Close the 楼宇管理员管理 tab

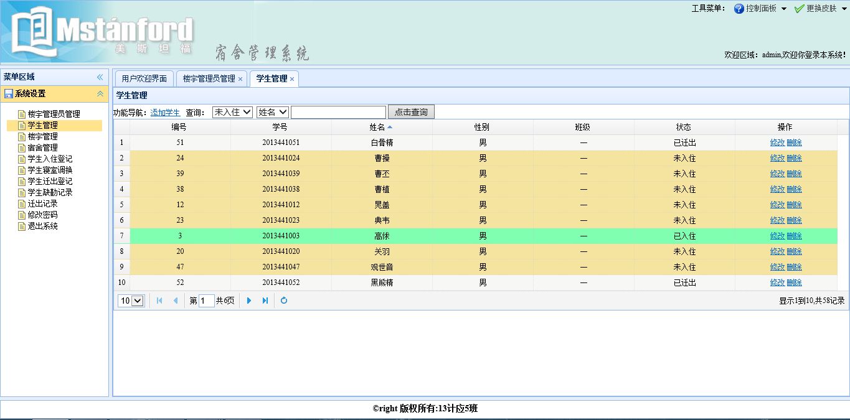click(x=240, y=79)
